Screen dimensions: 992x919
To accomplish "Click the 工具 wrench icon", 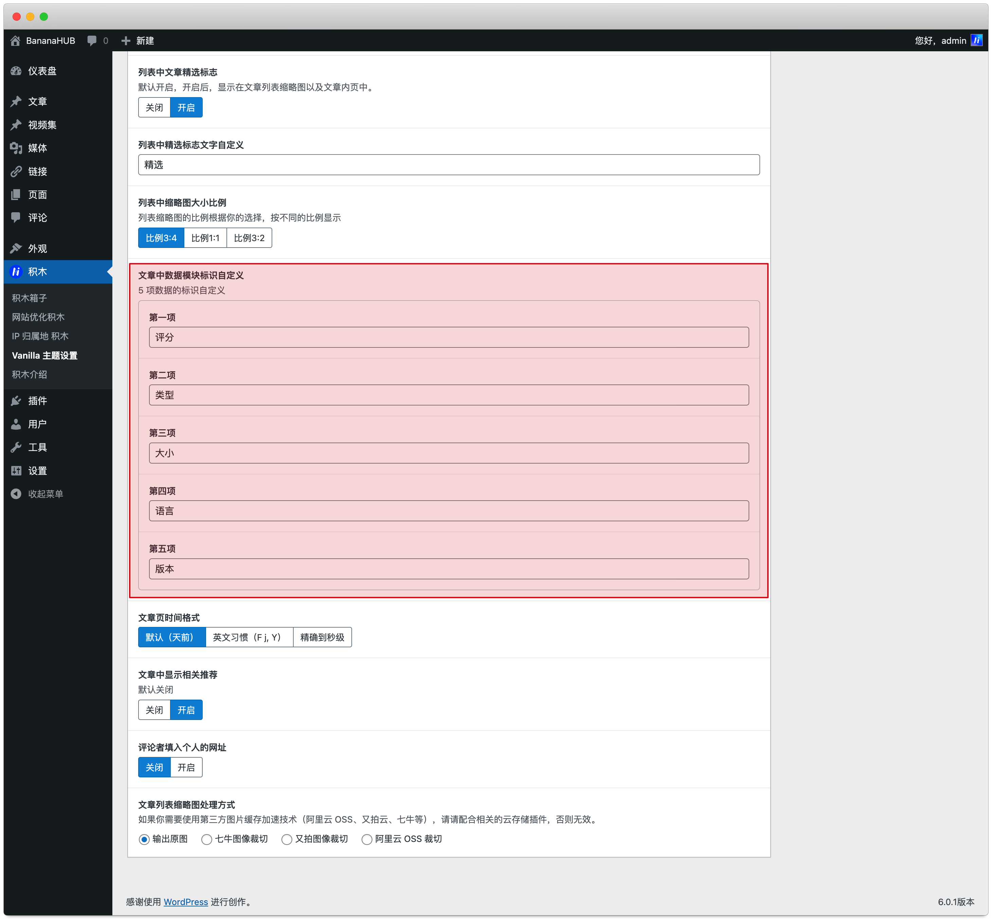I will [16, 447].
